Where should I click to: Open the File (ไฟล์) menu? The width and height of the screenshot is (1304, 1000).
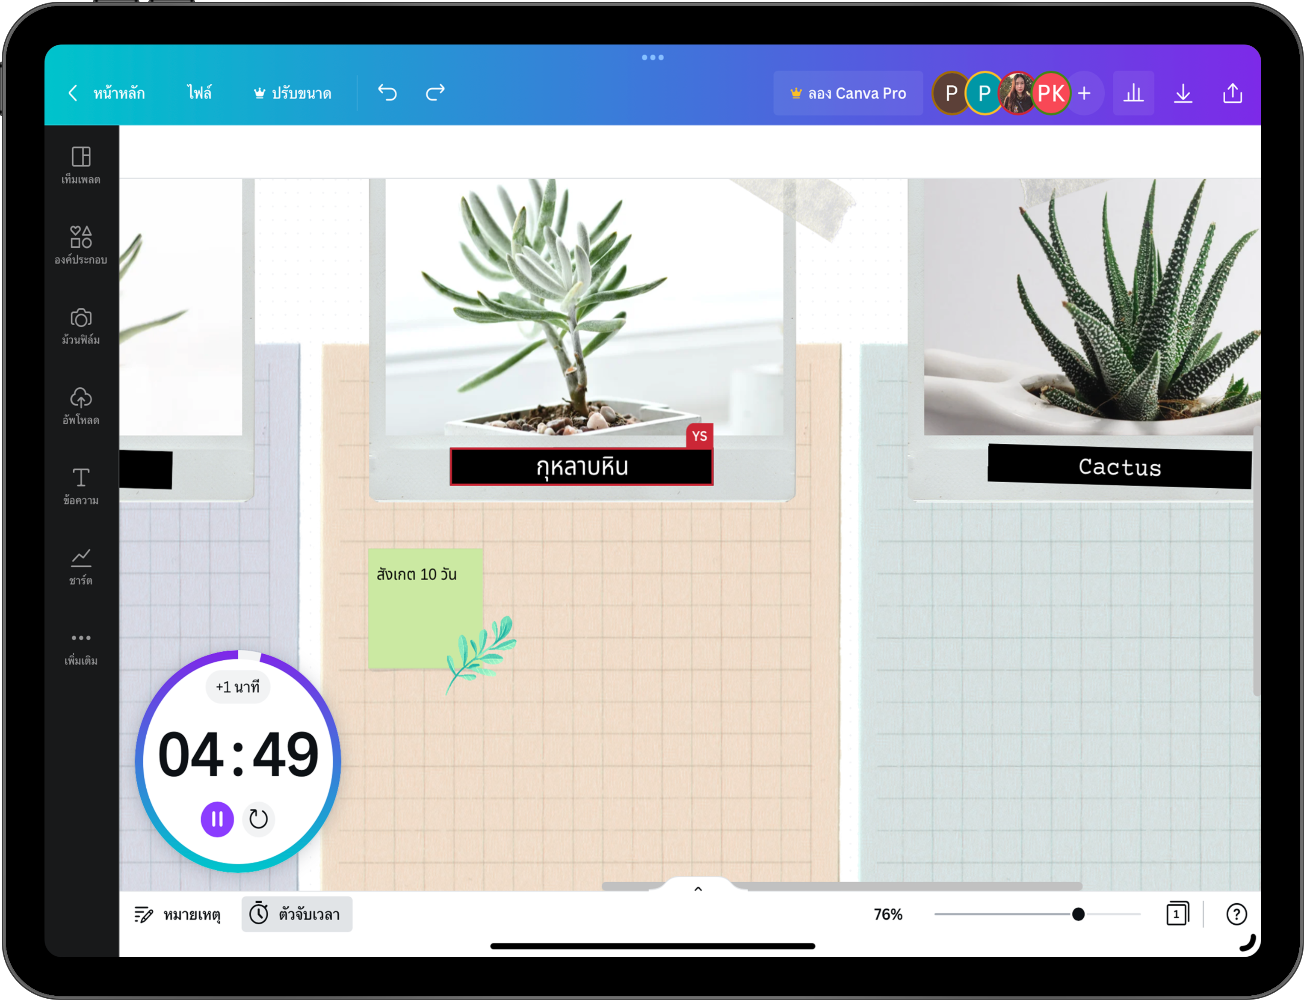pos(199,93)
